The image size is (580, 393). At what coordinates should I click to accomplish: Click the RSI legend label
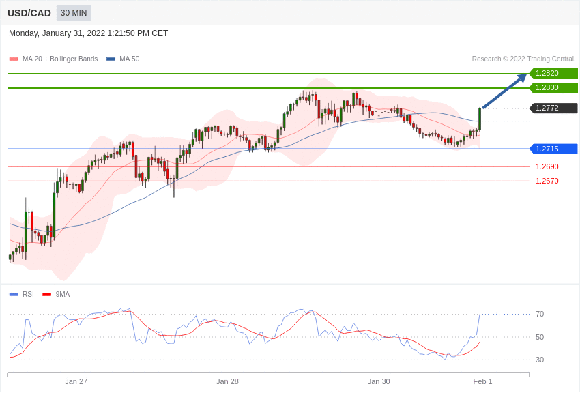(28, 294)
